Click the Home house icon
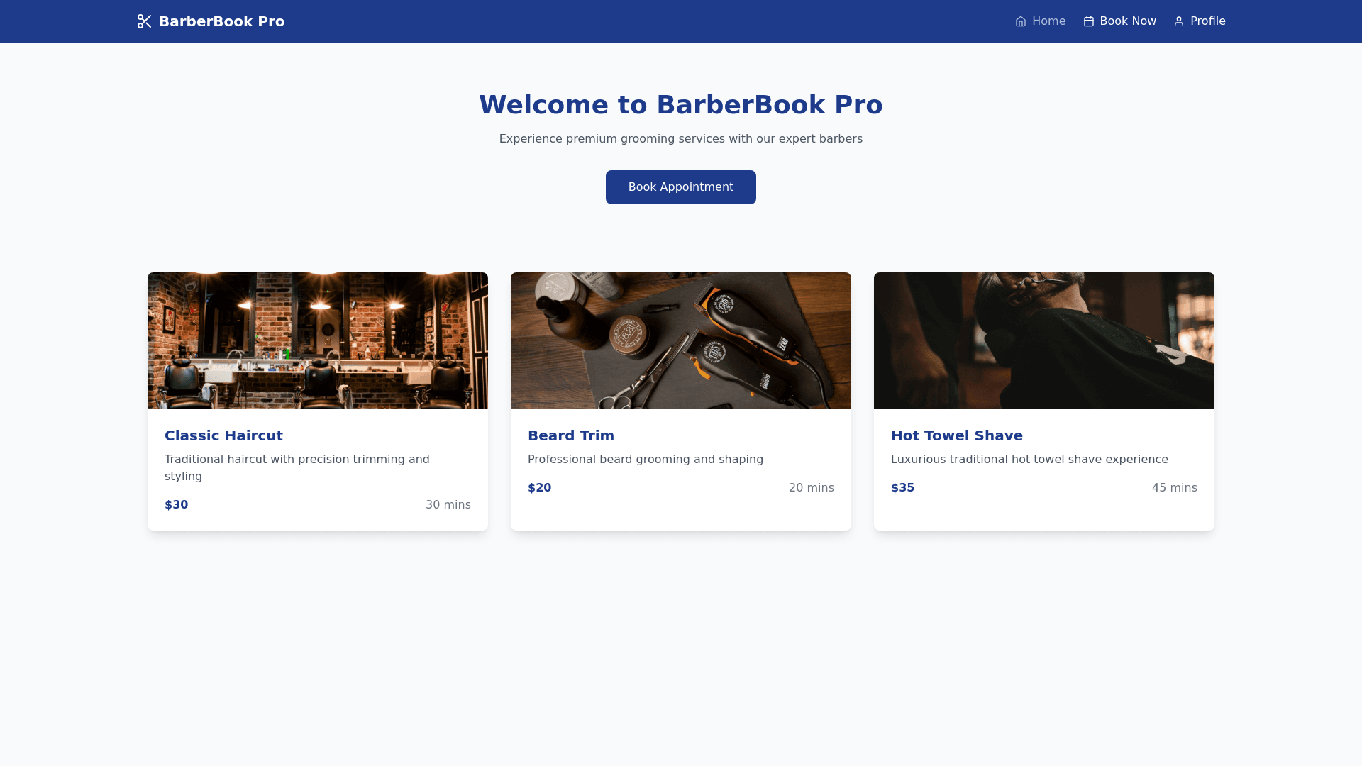1362x766 pixels. point(1021,21)
